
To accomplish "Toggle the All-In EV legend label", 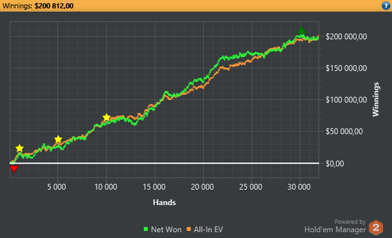I will pos(208,230).
